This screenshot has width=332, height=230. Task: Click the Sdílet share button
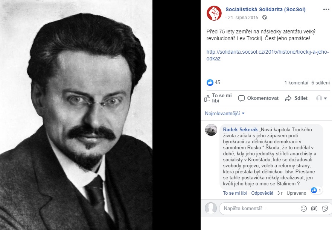(296, 98)
